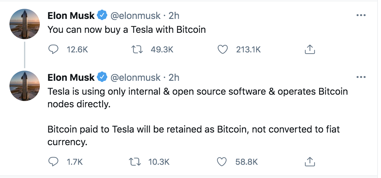The image size is (381, 178).
Task: Open more options for the first tweet
Action: (x=361, y=15)
